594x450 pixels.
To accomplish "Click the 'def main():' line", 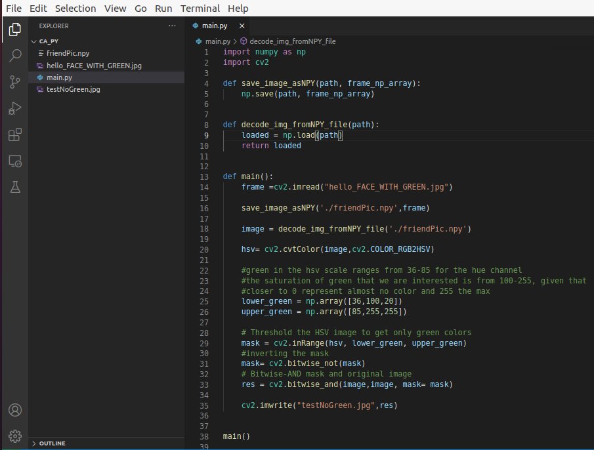I will (247, 176).
